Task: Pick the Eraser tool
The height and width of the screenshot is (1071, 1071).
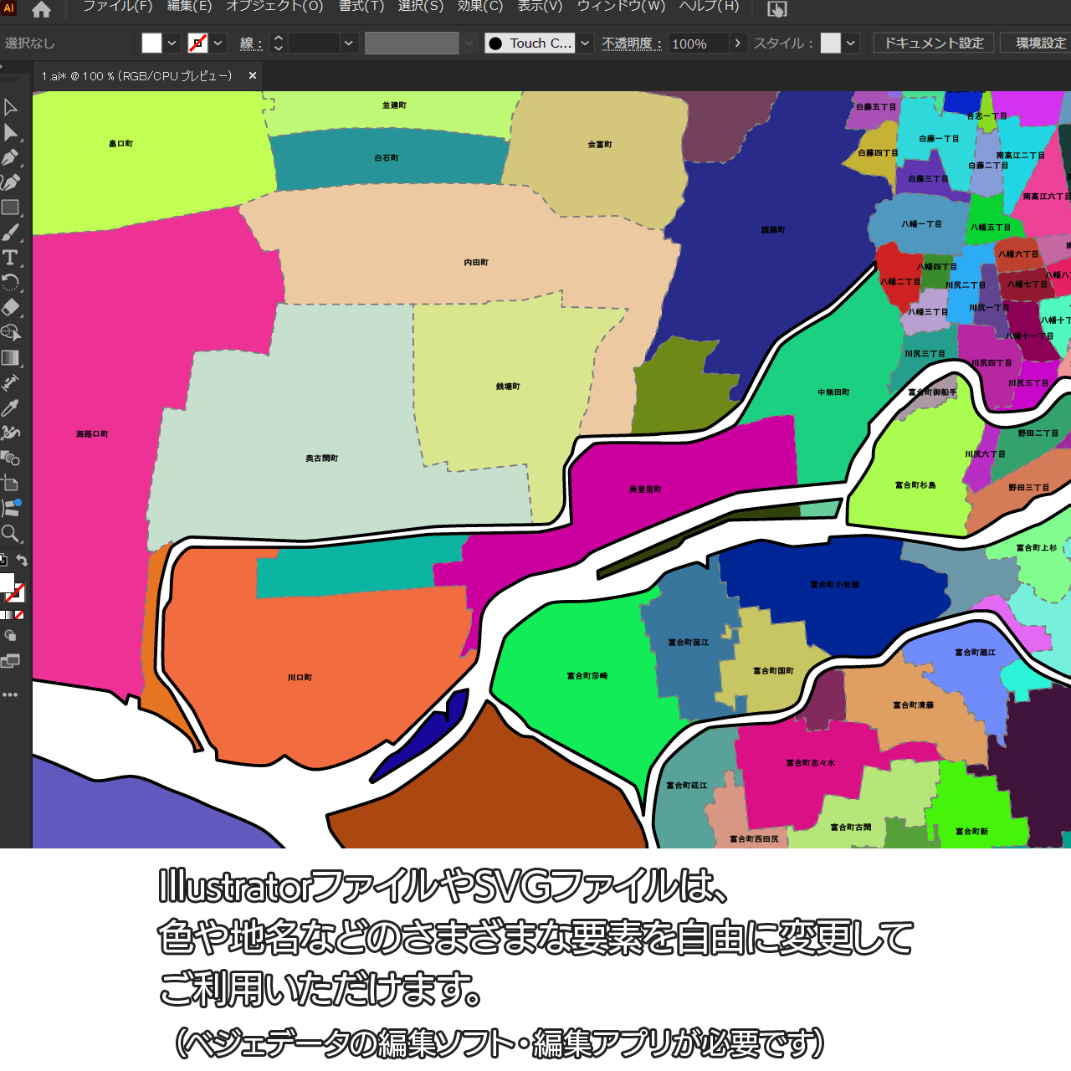Action: click(10, 307)
